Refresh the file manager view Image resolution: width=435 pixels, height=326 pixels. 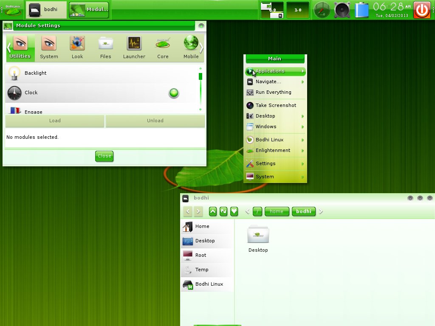click(223, 211)
